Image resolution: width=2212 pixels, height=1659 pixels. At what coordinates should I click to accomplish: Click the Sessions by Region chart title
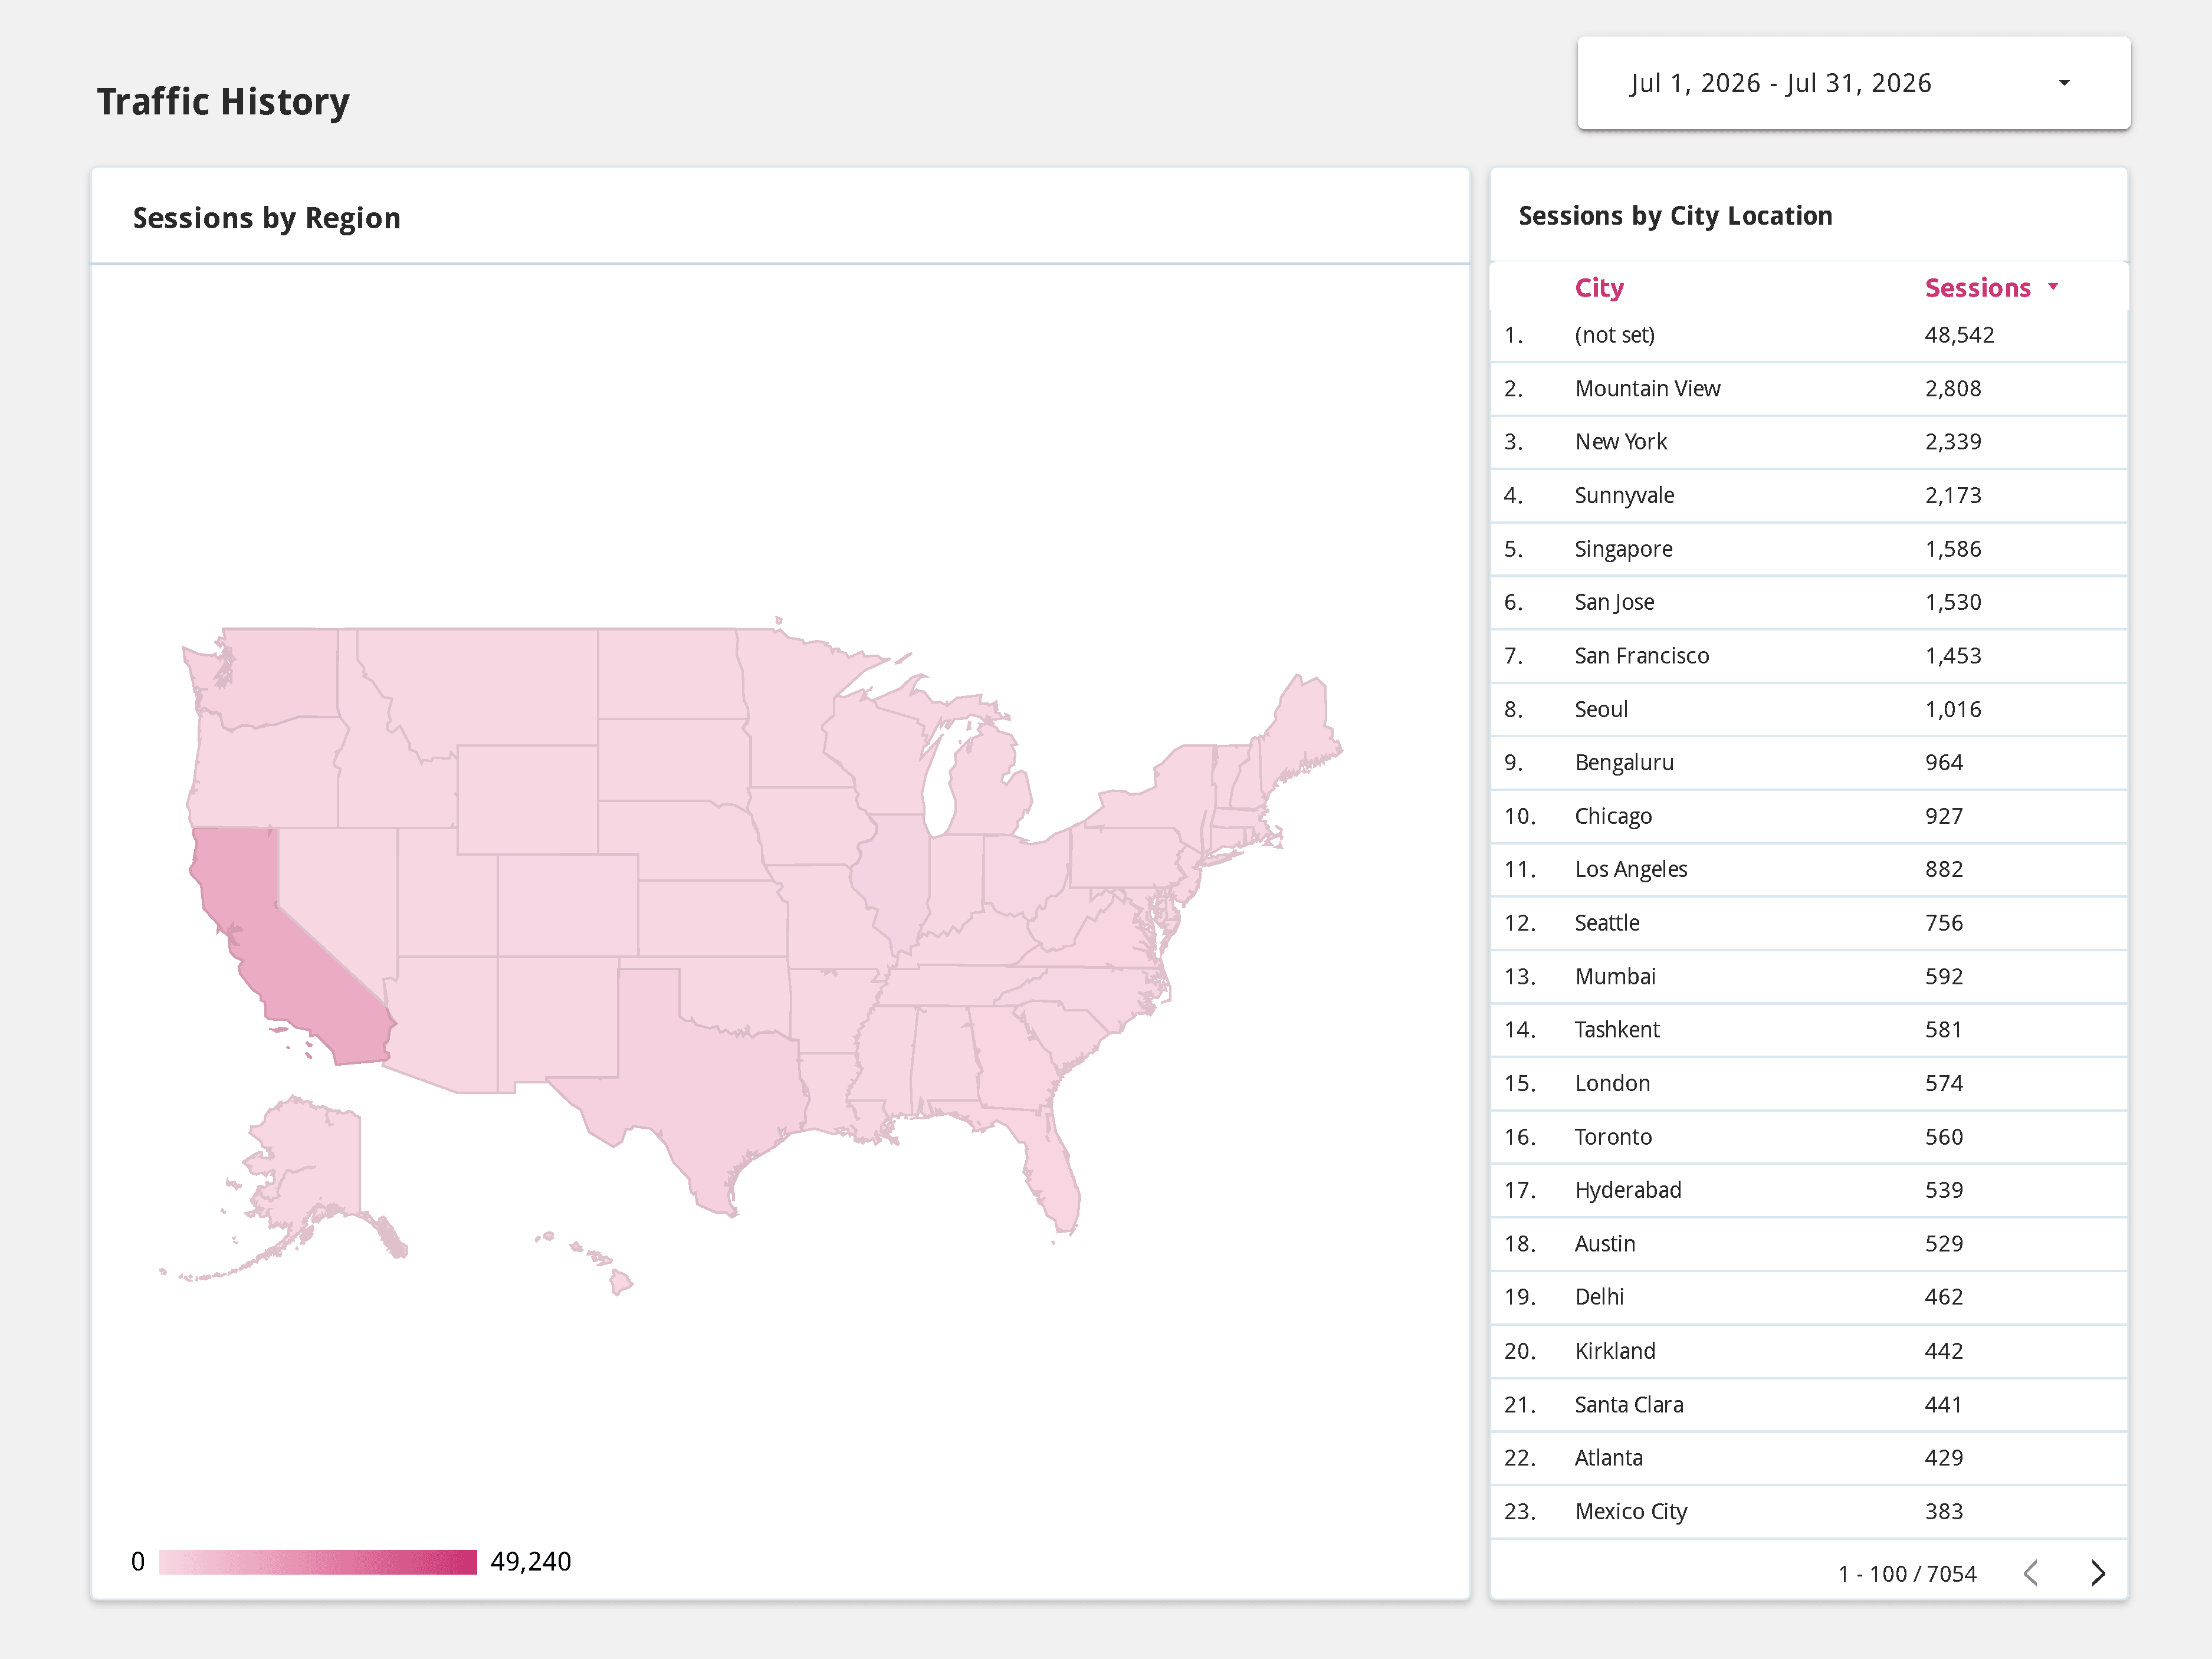(x=267, y=218)
